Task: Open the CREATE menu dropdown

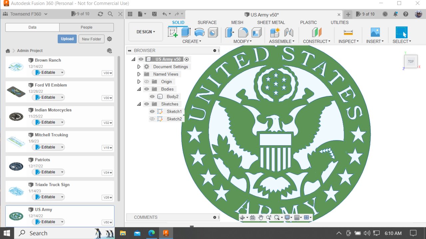Action: [x=192, y=41]
